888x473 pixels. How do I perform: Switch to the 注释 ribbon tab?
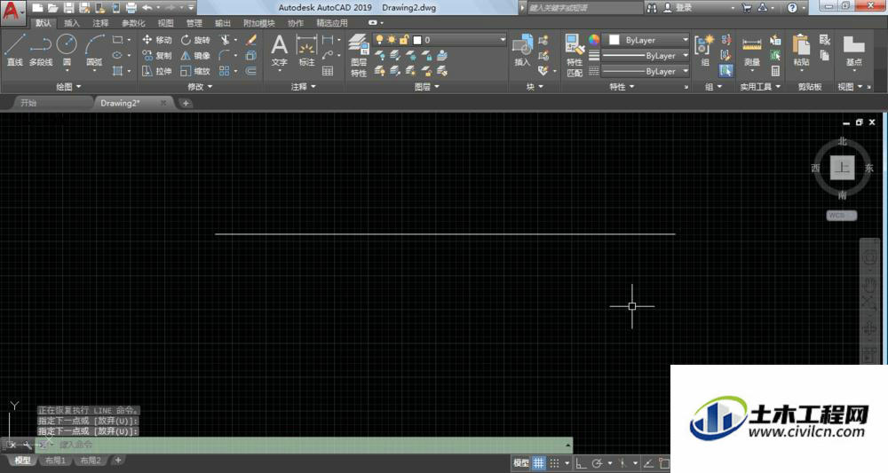(100, 23)
